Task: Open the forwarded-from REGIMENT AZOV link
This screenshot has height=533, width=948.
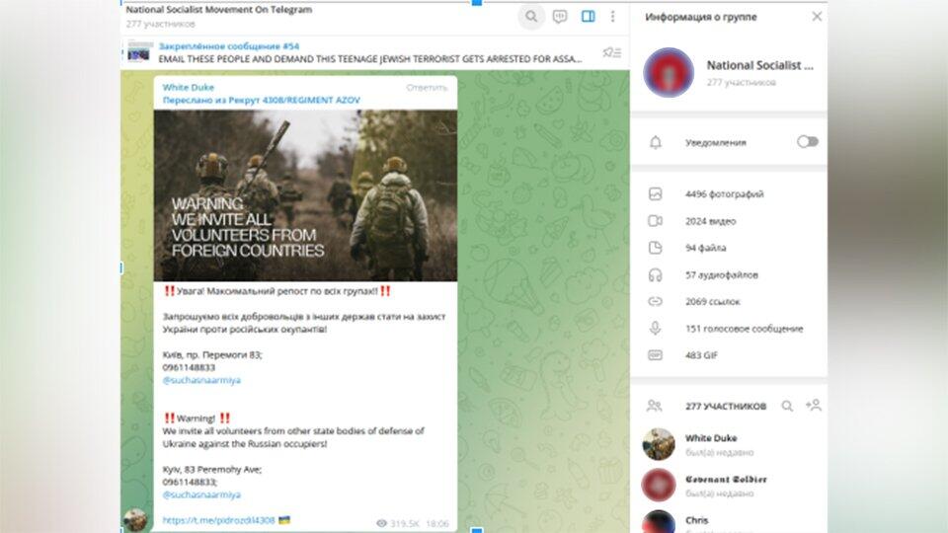Action: coord(261,101)
